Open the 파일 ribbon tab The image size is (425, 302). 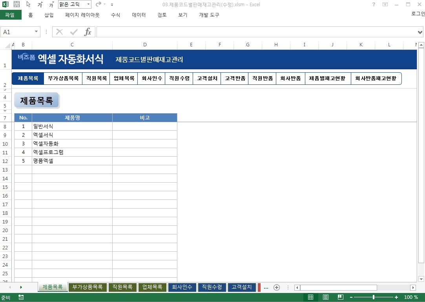[x=10, y=15]
